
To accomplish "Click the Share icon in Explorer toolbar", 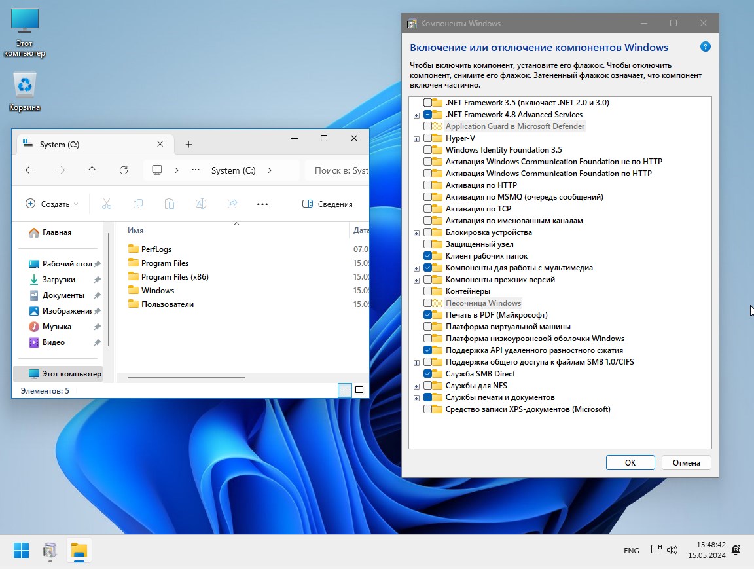I will tap(232, 204).
